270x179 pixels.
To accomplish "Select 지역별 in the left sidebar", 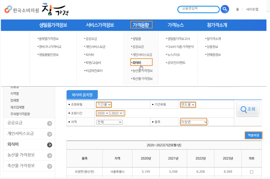I will click(x=14, y=94).
